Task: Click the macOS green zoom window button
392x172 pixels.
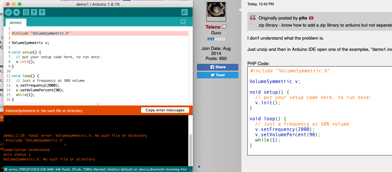Action: click(20, 4)
